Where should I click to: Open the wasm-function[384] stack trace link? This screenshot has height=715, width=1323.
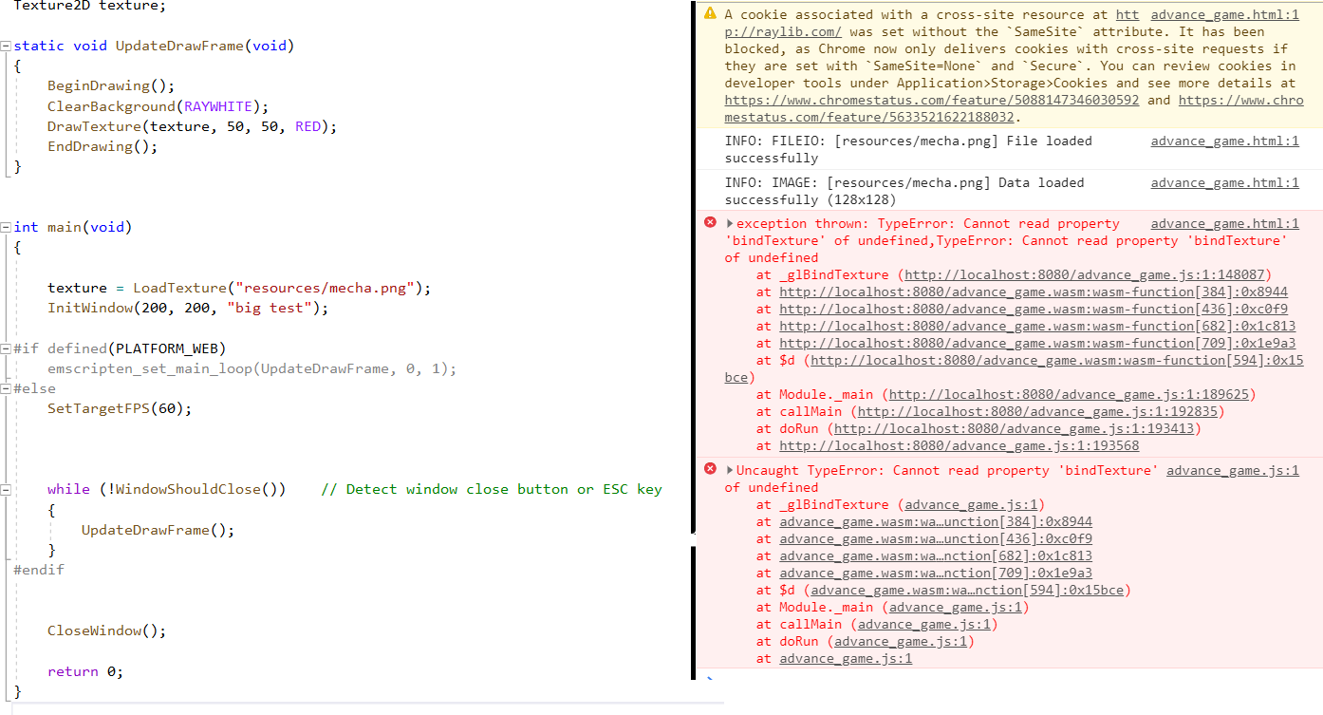click(x=1044, y=292)
